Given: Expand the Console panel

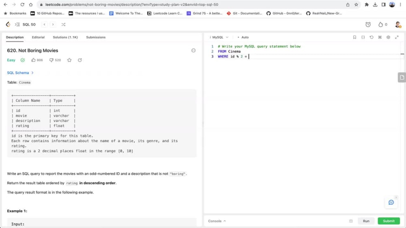Looking at the screenshot, I should click(217, 221).
